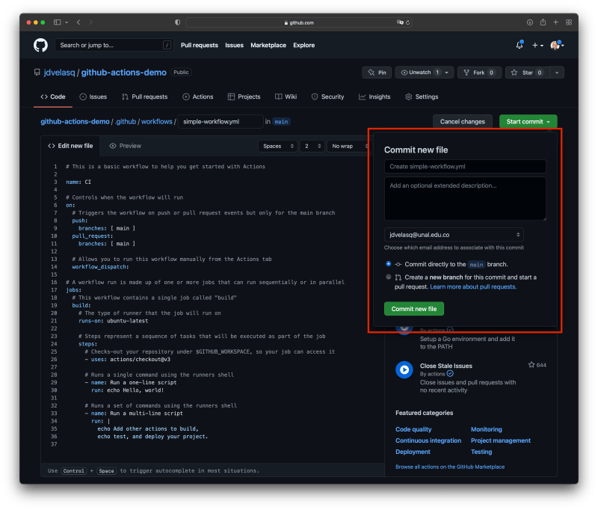The height and width of the screenshot is (510, 598).
Task: Open Close Stale Issues action title
Action: pos(446,366)
